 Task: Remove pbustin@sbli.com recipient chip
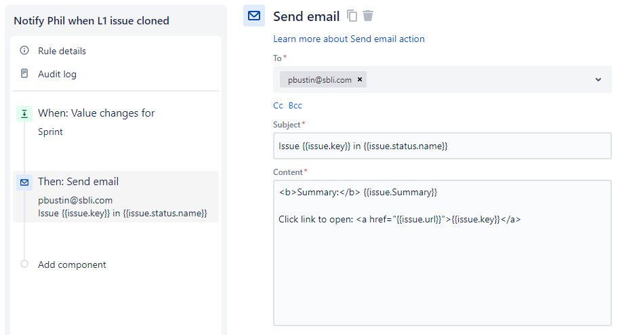(360, 79)
